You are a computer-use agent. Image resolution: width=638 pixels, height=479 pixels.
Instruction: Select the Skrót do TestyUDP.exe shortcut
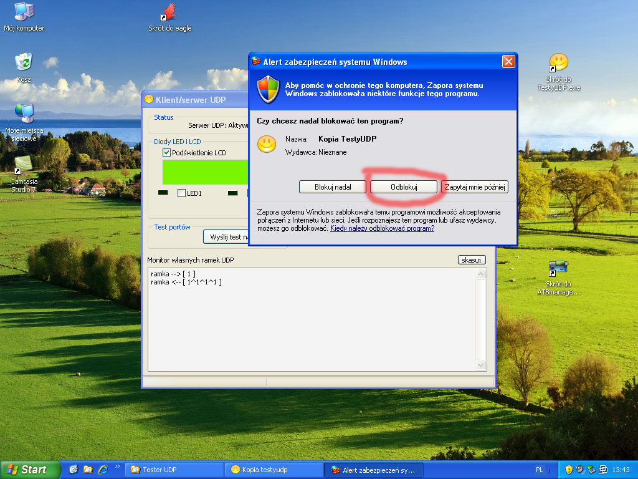[559, 72]
